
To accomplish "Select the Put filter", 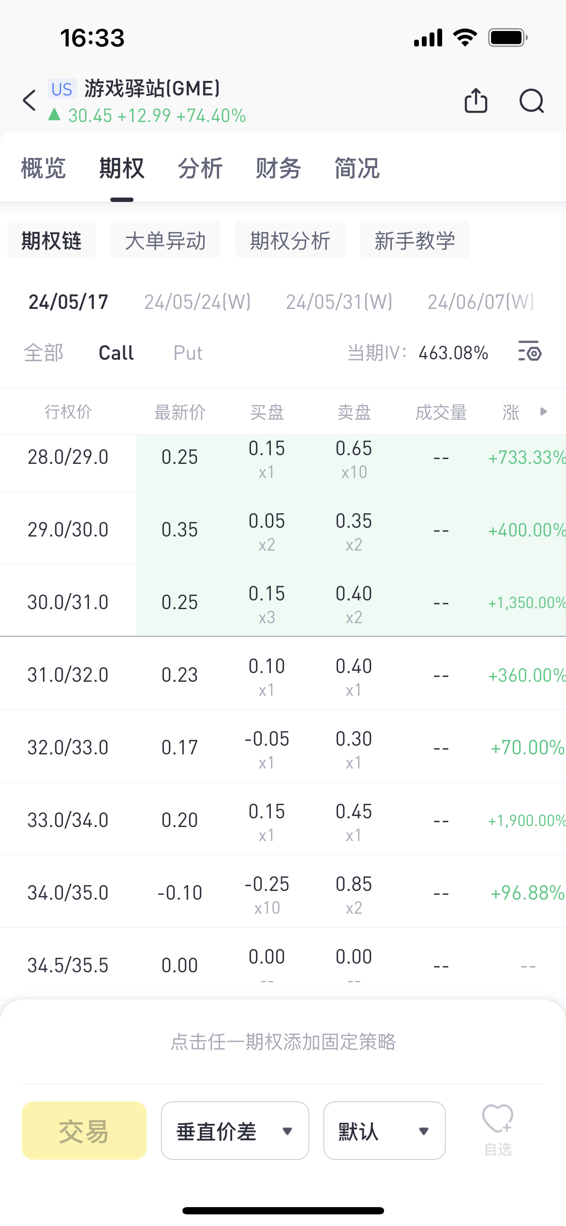I will 188,352.
